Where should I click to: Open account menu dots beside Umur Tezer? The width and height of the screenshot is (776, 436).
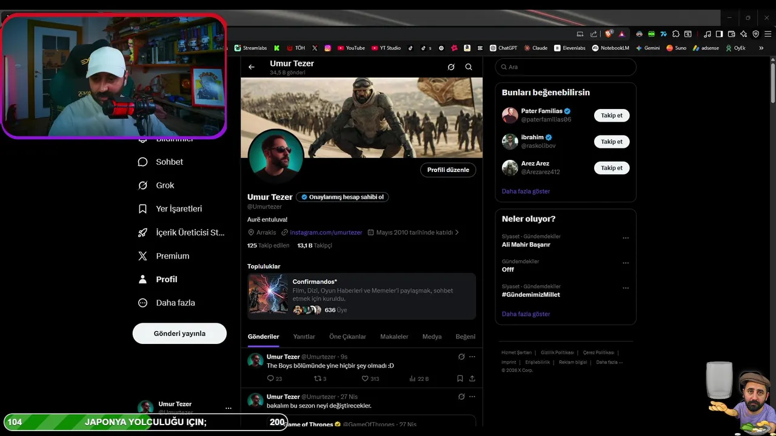point(228,408)
